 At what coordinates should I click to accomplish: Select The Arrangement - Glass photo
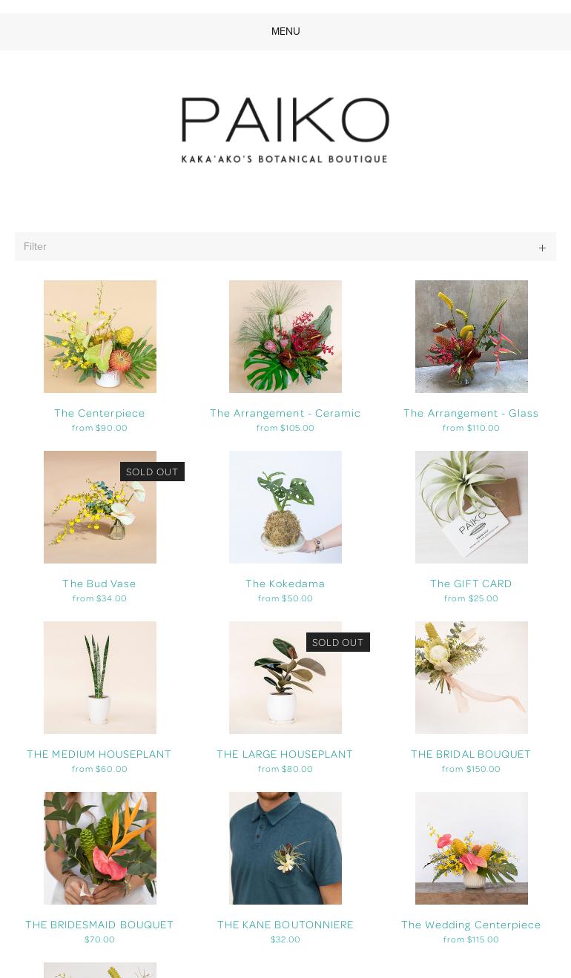tap(472, 337)
